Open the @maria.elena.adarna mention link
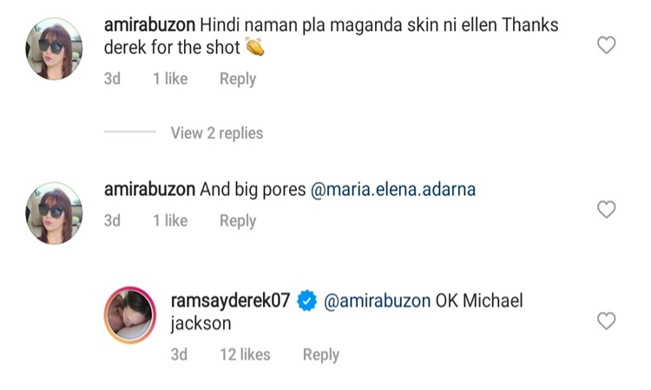The height and width of the screenshot is (390, 651). 393,189
